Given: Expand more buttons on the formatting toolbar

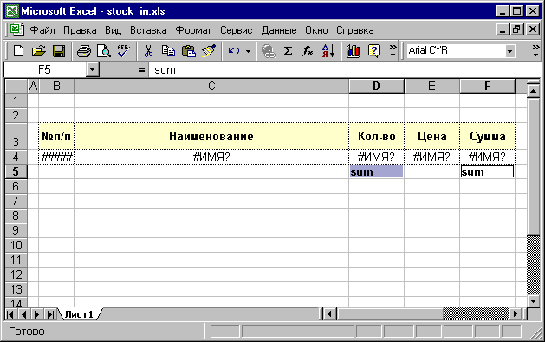Looking at the screenshot, I should pyautogui.click(x=536, y=51).
